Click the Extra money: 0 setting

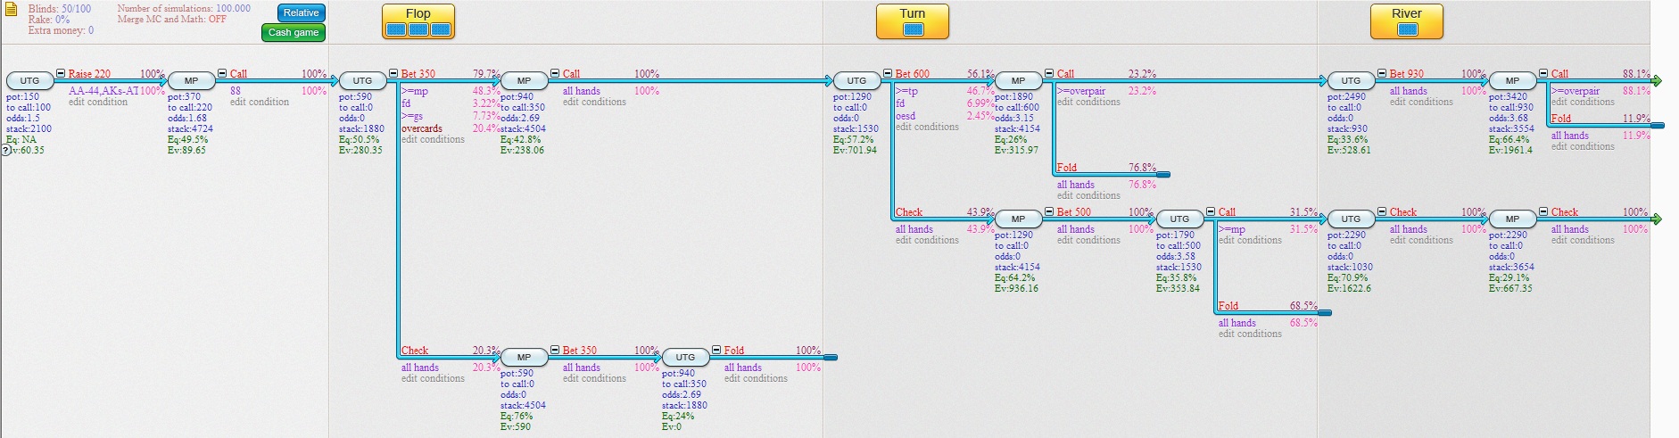61,30
